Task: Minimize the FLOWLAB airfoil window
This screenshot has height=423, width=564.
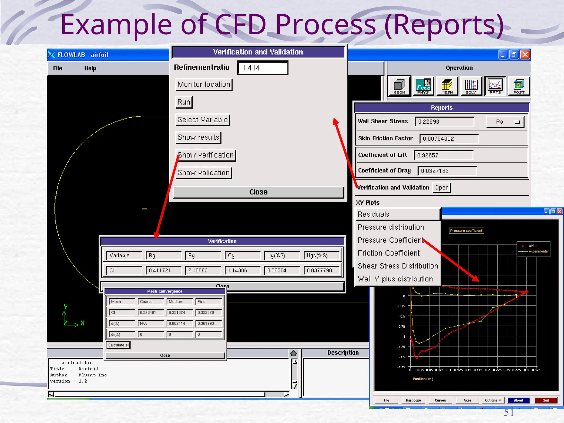Action: click(503, 55)
